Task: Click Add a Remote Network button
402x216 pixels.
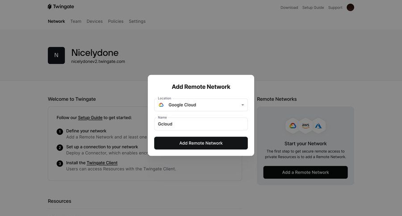Action: [306, 172]
